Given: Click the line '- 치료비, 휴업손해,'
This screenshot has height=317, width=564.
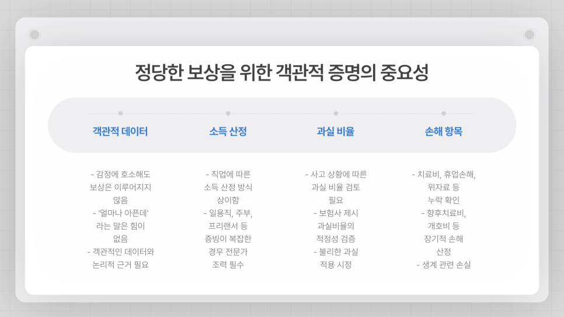Looking at the screenshot, I should click(444, 175).
